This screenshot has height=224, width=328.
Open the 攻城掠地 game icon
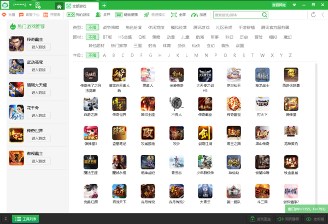148,133
